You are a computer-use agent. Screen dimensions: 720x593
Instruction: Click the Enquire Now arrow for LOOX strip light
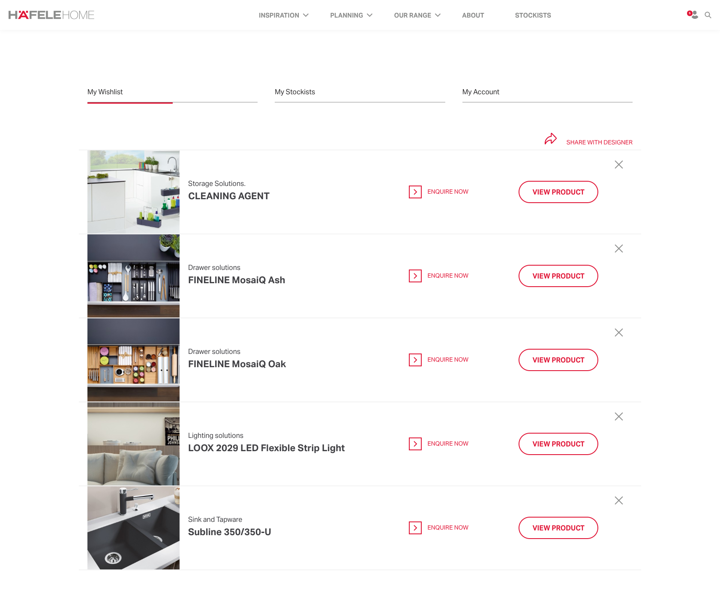tap(415, 443)
